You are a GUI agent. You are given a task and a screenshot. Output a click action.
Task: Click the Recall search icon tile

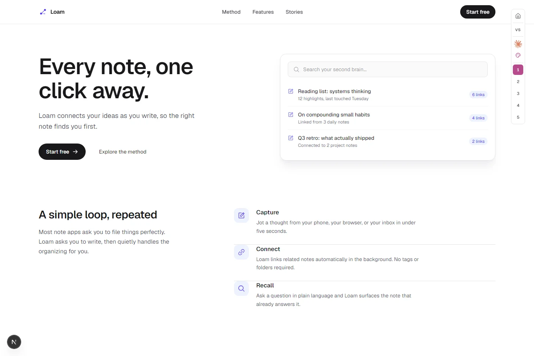(241, 289)
